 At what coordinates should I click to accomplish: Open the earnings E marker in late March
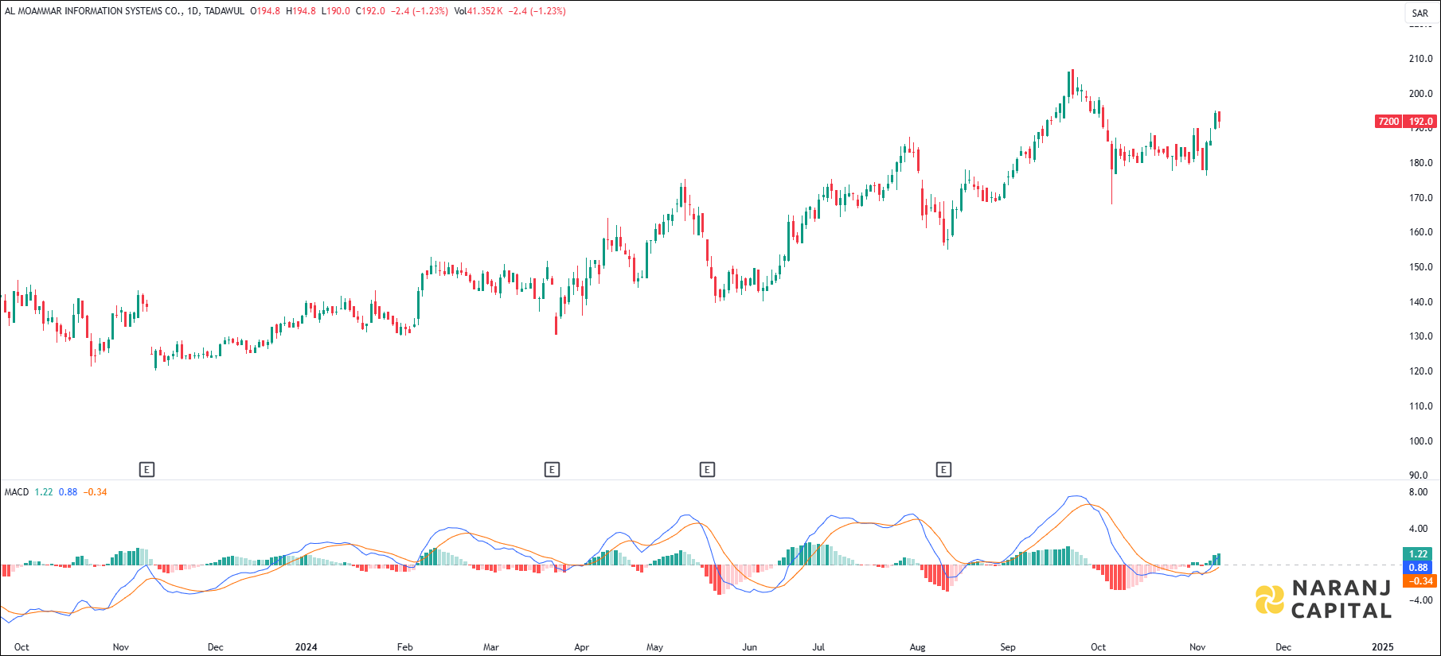(x=552, y=469)
